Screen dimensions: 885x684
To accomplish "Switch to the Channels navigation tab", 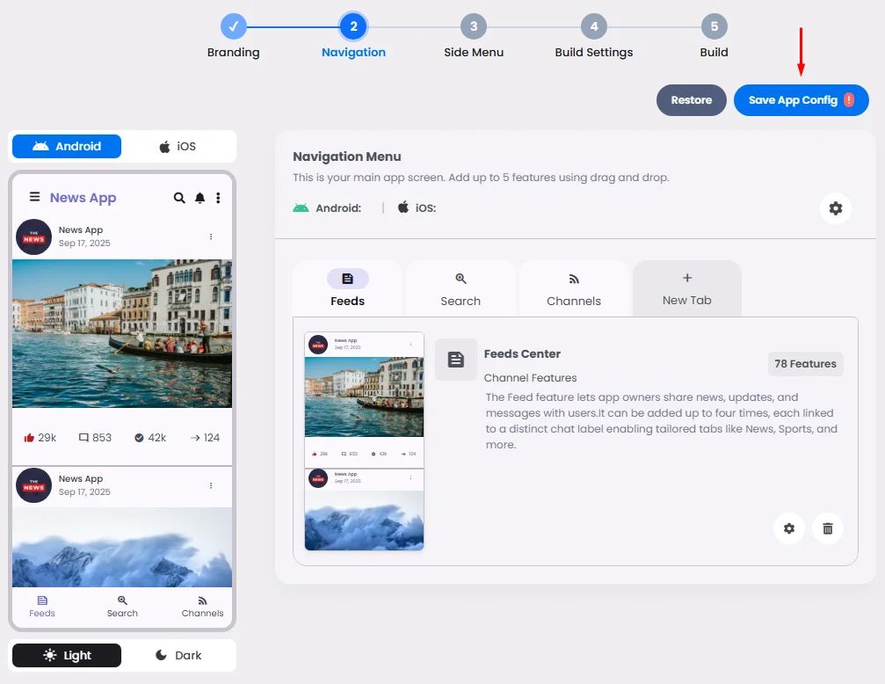I will (573, 288).
